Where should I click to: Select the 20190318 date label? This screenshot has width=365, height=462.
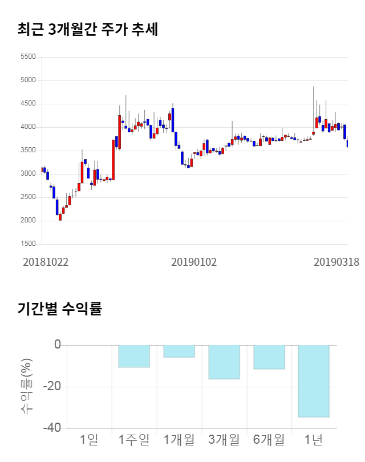point(336,262)
